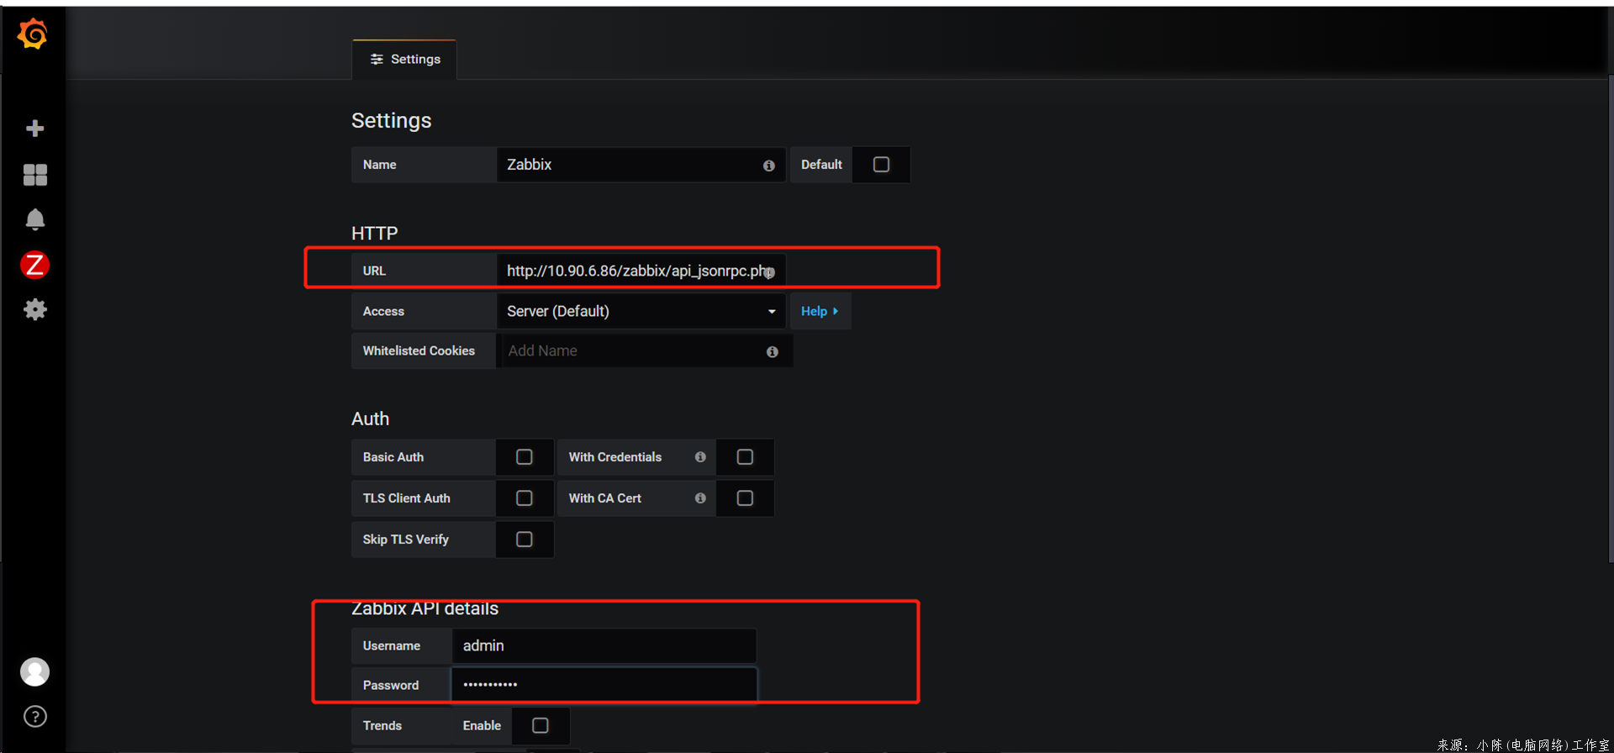Image resolution: width=1614 pixels, height=753 pixels.
Task: Click the URL label
Action: point(374,271)
